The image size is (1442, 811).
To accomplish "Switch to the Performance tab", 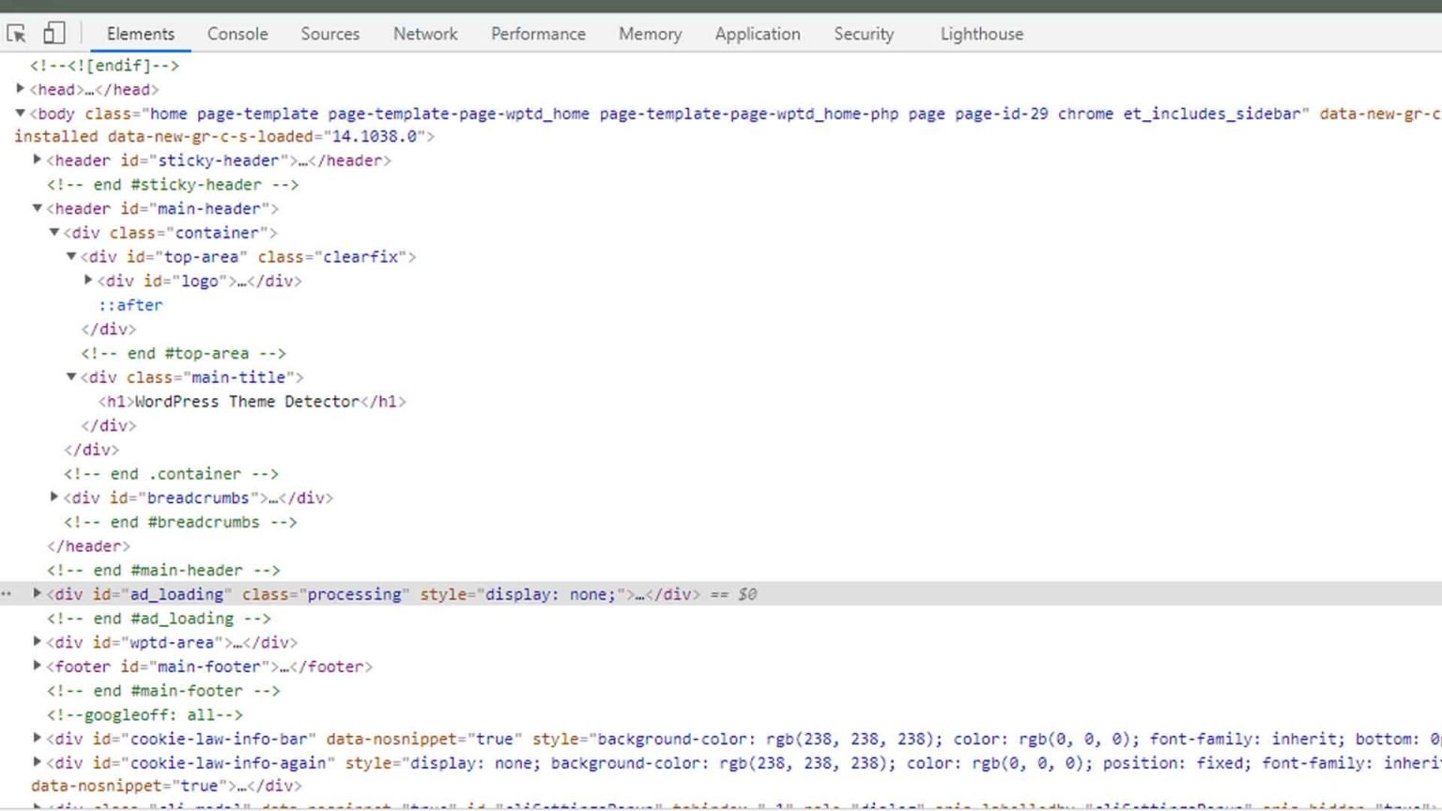I will coord(538,34).
